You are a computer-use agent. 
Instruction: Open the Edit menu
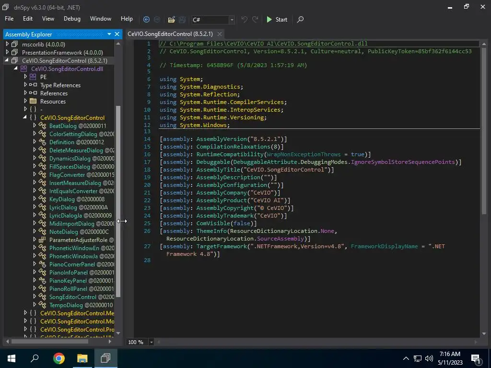pyautogui.click(x=27, y=19)
